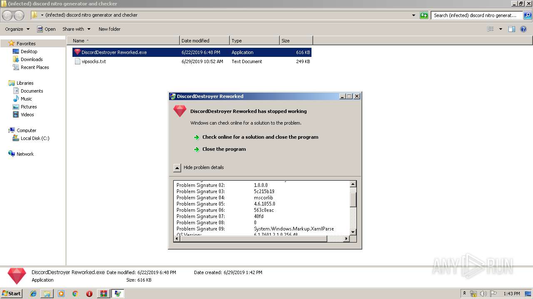Expand the address bar history dropdown

[413, 15]
